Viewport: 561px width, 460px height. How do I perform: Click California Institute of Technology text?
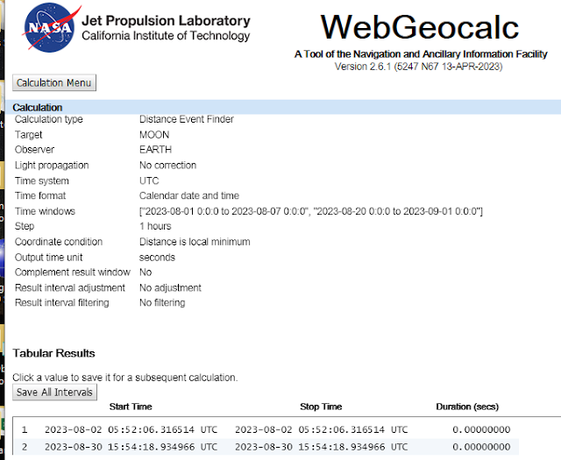[166, 36]
